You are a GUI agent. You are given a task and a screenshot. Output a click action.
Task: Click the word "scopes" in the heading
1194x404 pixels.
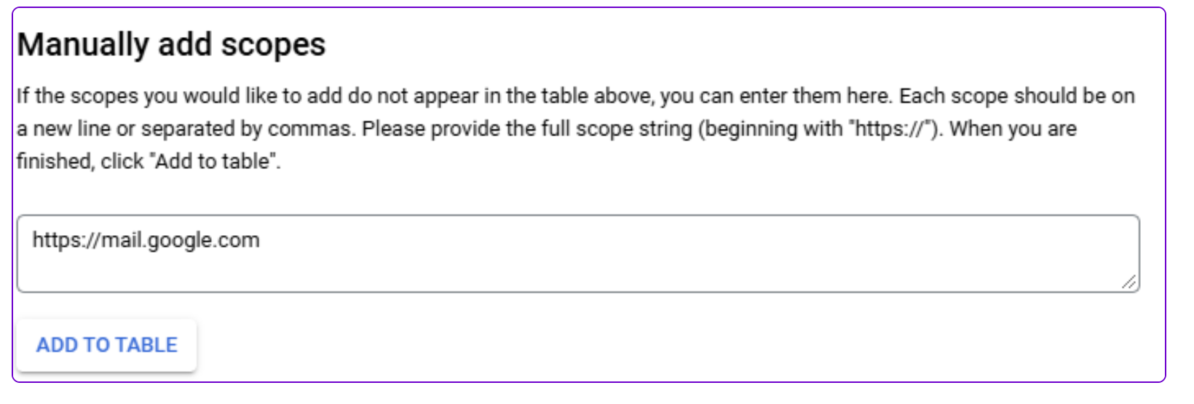[x=273, y=44]
